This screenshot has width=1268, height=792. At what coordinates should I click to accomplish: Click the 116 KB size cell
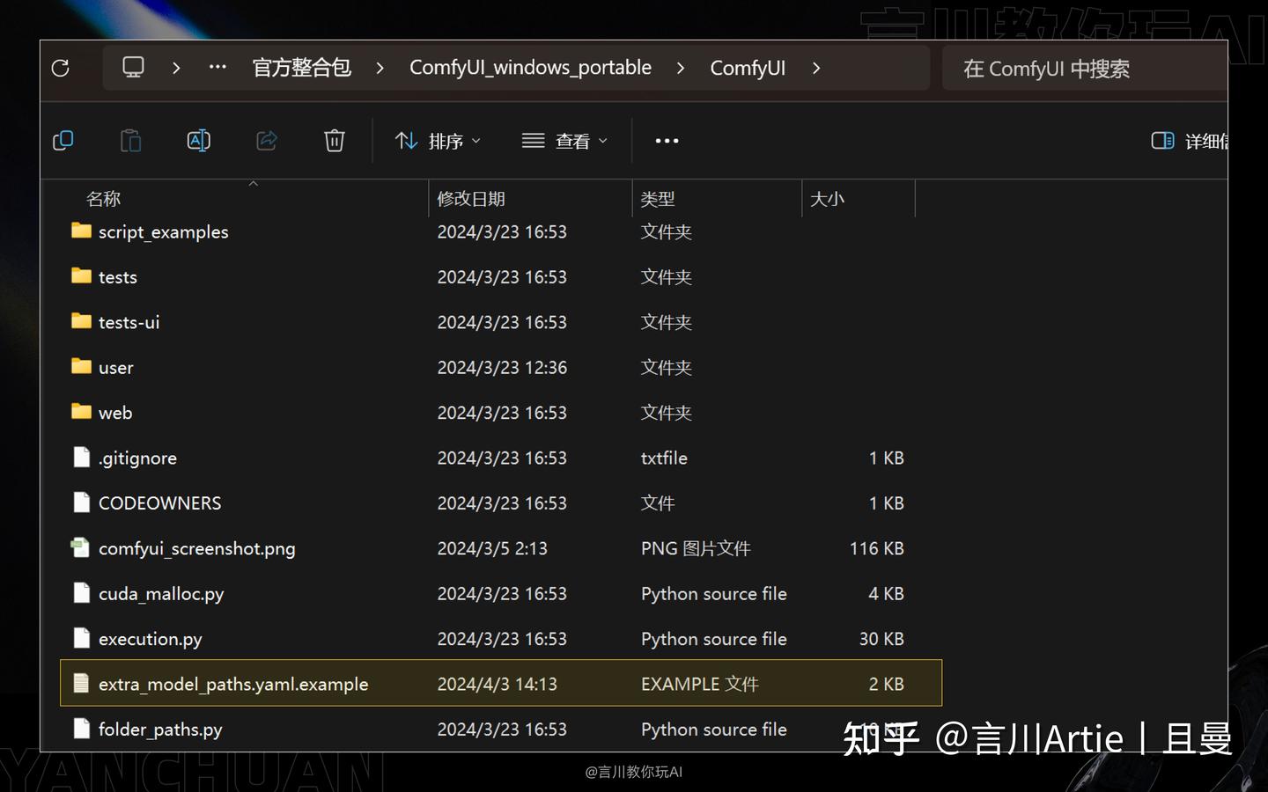pyautogui.click(x=877, y=549)
